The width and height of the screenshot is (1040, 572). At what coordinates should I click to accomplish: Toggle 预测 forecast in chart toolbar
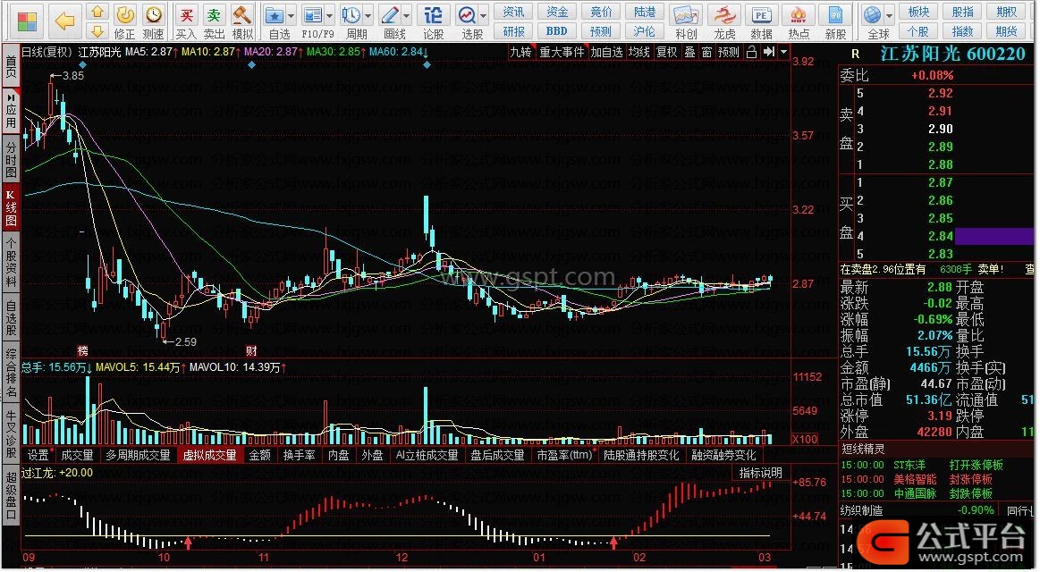(x=729, y=52)
